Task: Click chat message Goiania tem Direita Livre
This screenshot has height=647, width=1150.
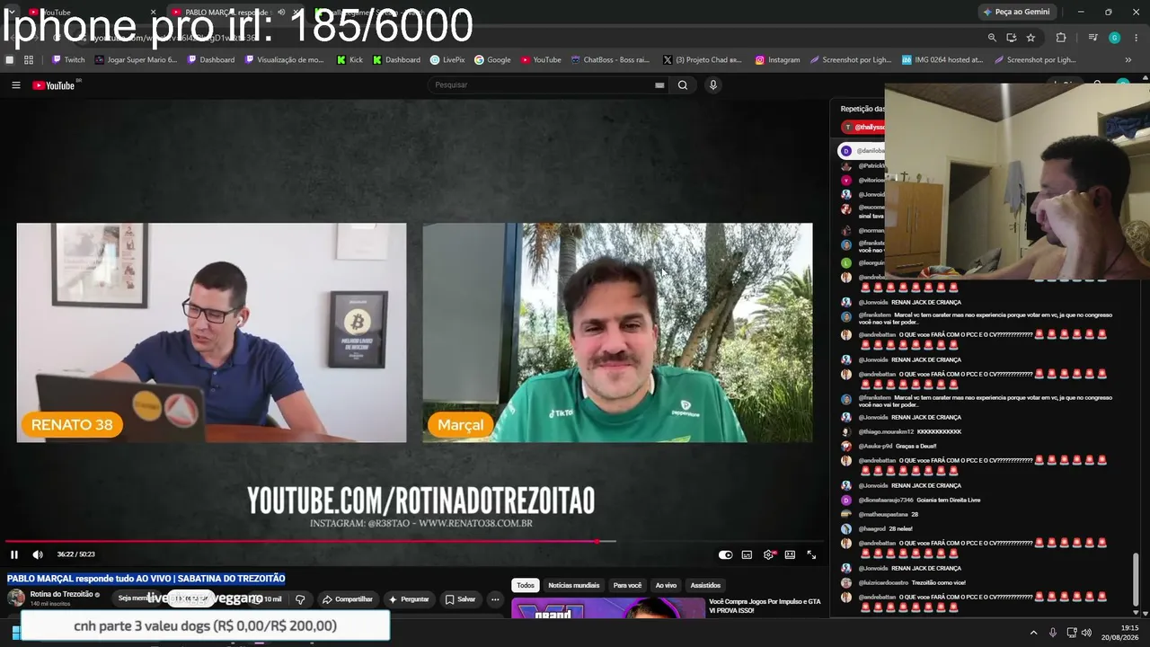Action: coord(949,500)
